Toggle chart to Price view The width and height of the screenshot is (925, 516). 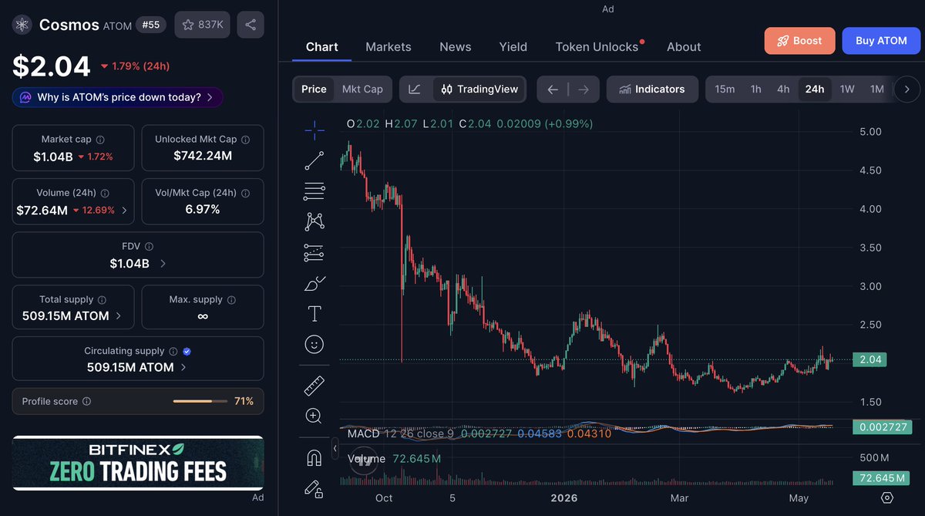click(x=314, y=89)
